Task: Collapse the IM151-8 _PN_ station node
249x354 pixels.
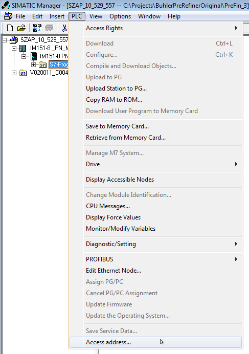Action: click(x=14, y=48)
